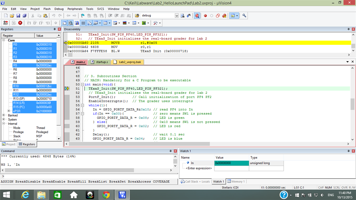This screenshot has width=356, height=200.
Task: Expand the Banked register group
Action: point(3,115)
